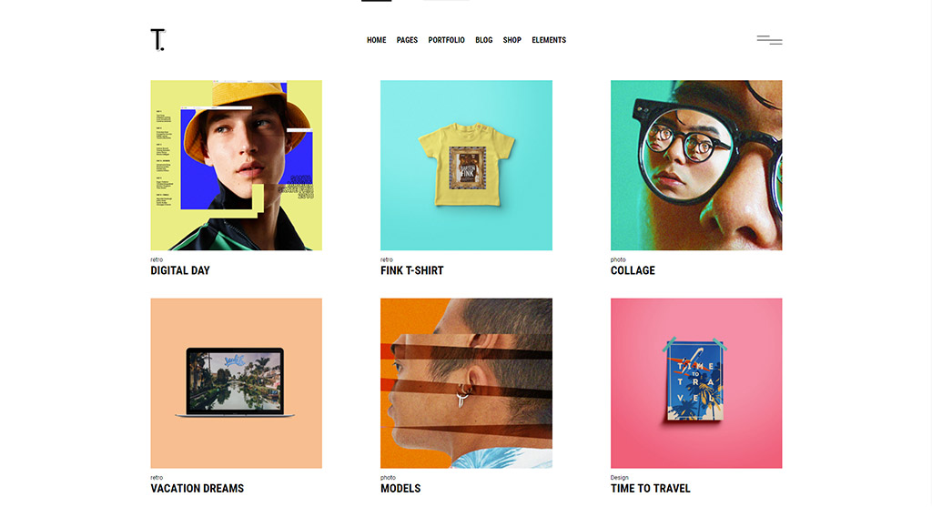This screenshot has width=932, height=517.
Task: Open the Portfolio menu item
Action: coord(446,40)
